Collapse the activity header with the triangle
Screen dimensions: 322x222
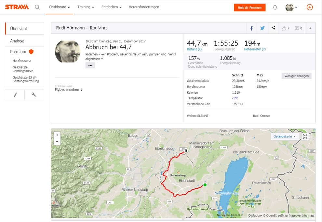(x=310, y=28)
